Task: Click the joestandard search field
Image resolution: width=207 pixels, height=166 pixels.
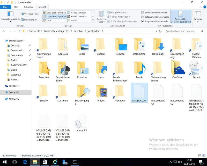Action: pyautogui.click(x=182, y=31)
